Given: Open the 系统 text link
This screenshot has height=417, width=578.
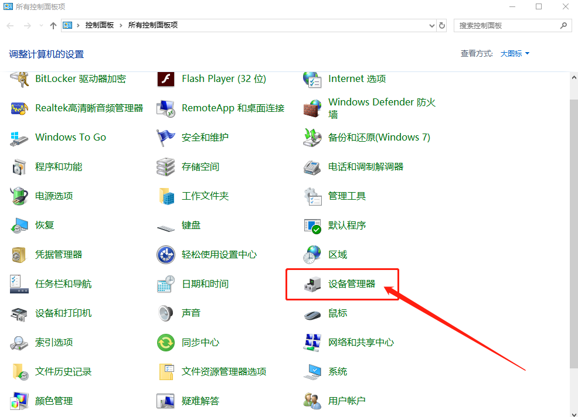Looking at the screenshot, I should pyautogui.click(x=338, y=372).
